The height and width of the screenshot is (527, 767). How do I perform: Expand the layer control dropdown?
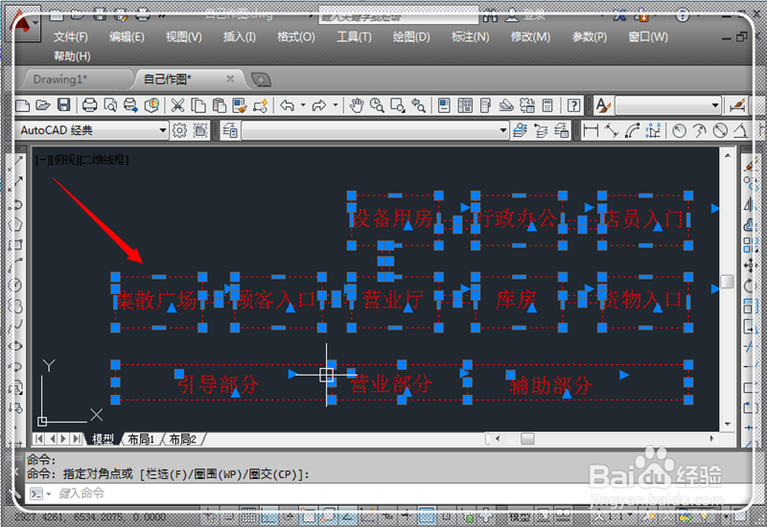coord(502,130)
